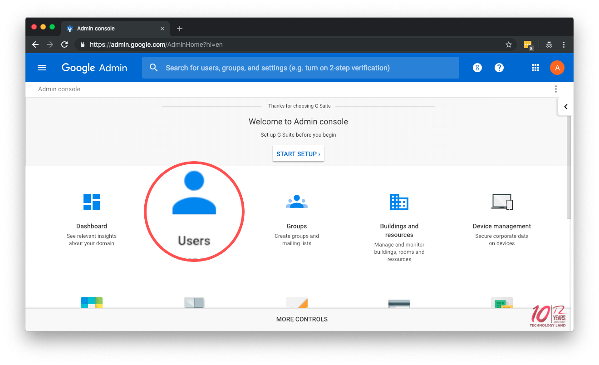Click the page vertical scrollbar
599x365 pixels.
point(570,167)
